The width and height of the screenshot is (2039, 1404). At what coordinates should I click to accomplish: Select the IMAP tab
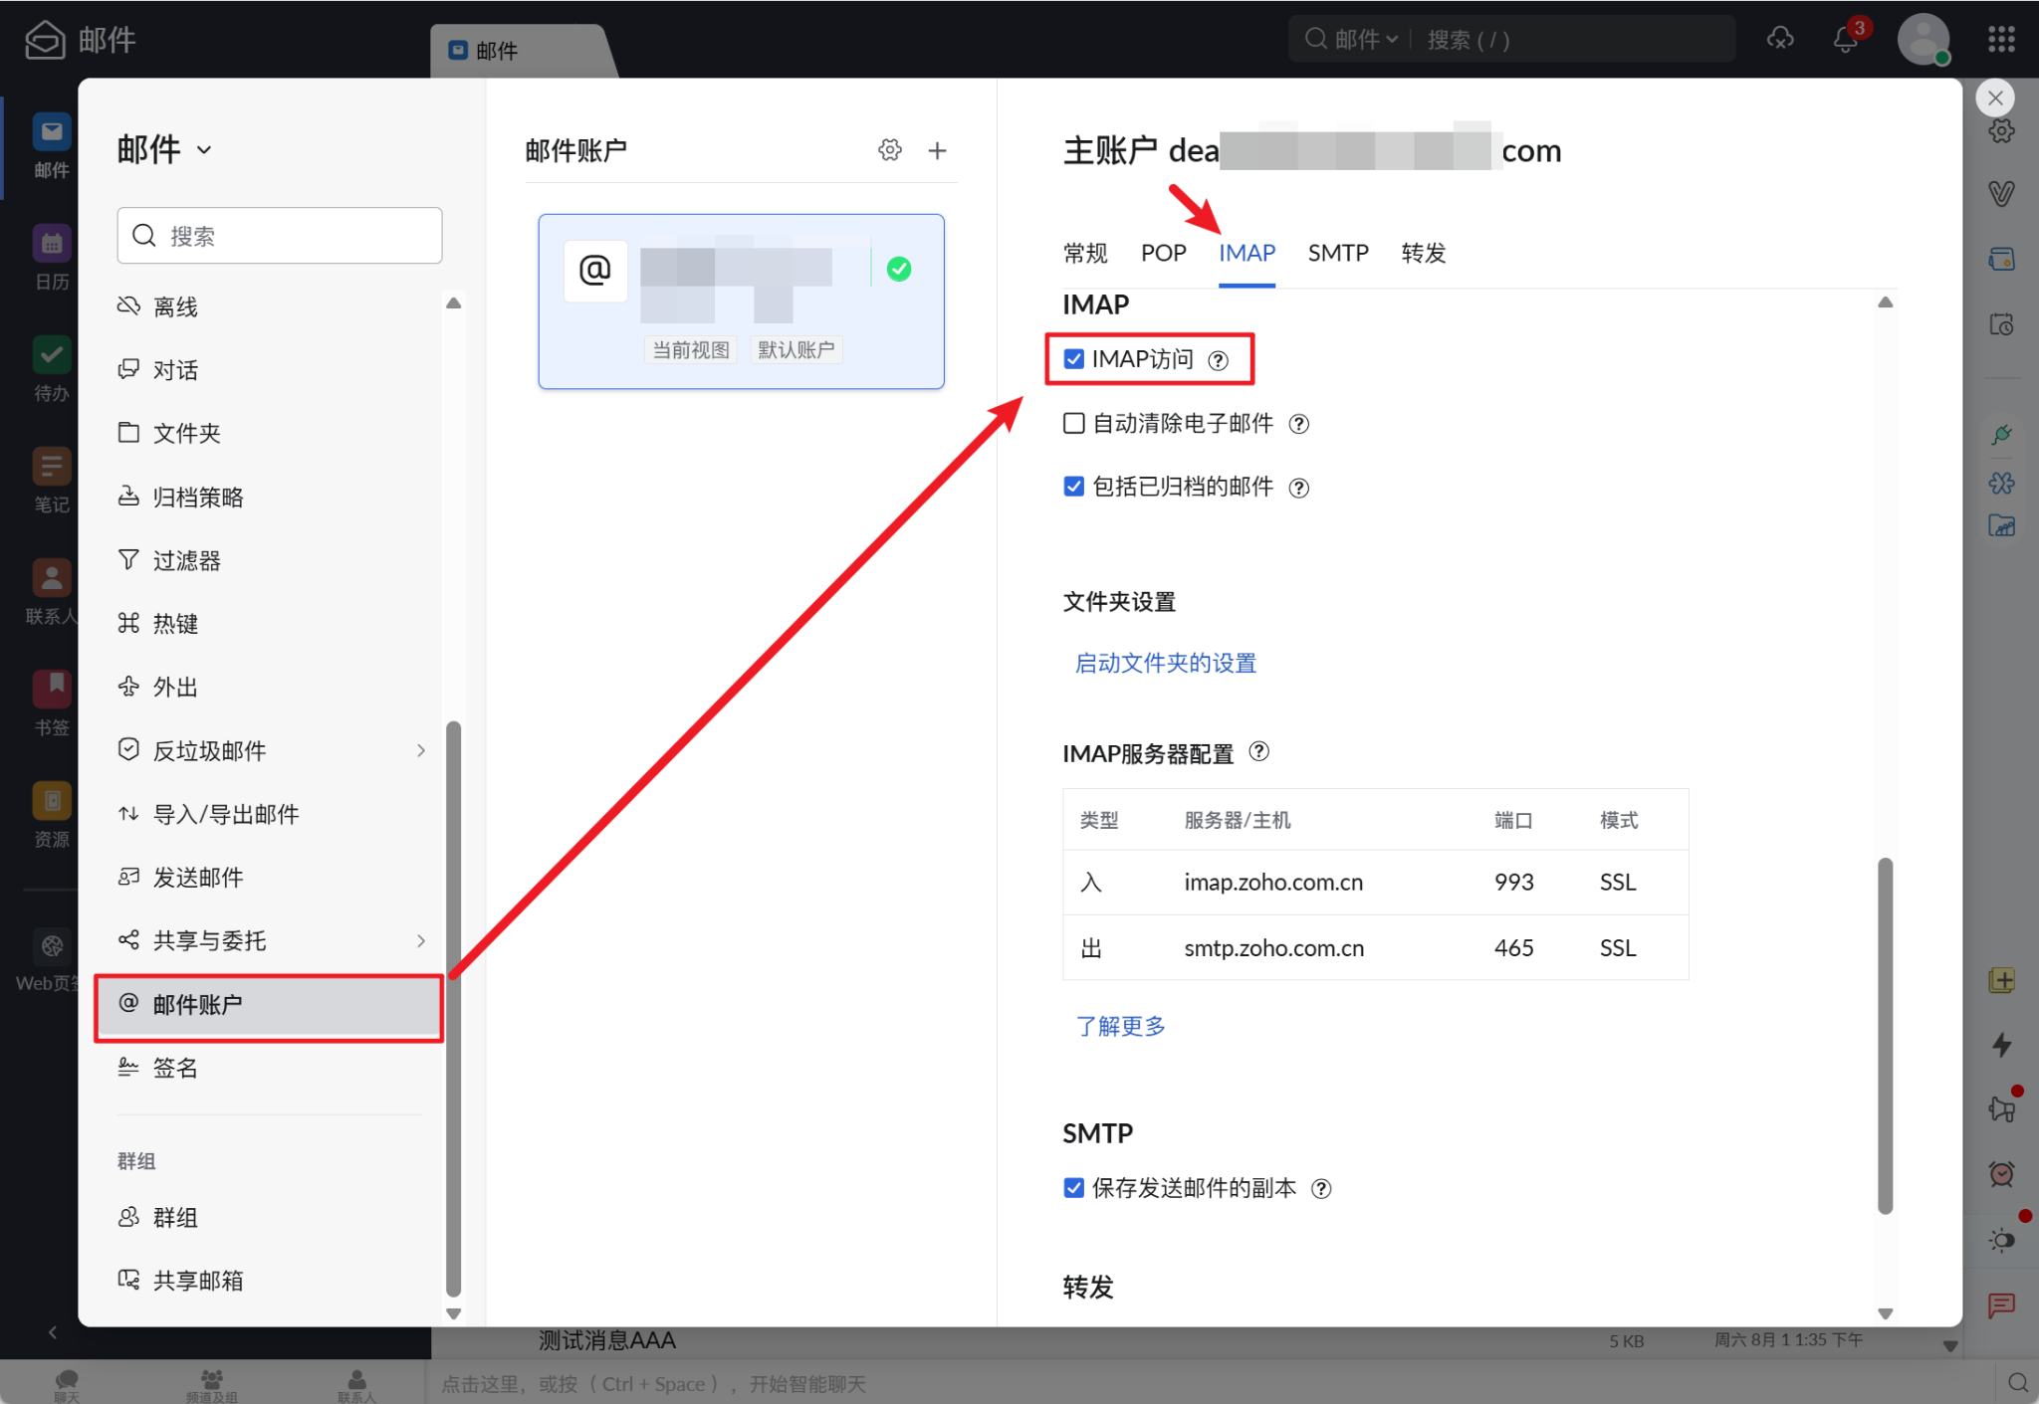click(x=1246, y=253)
